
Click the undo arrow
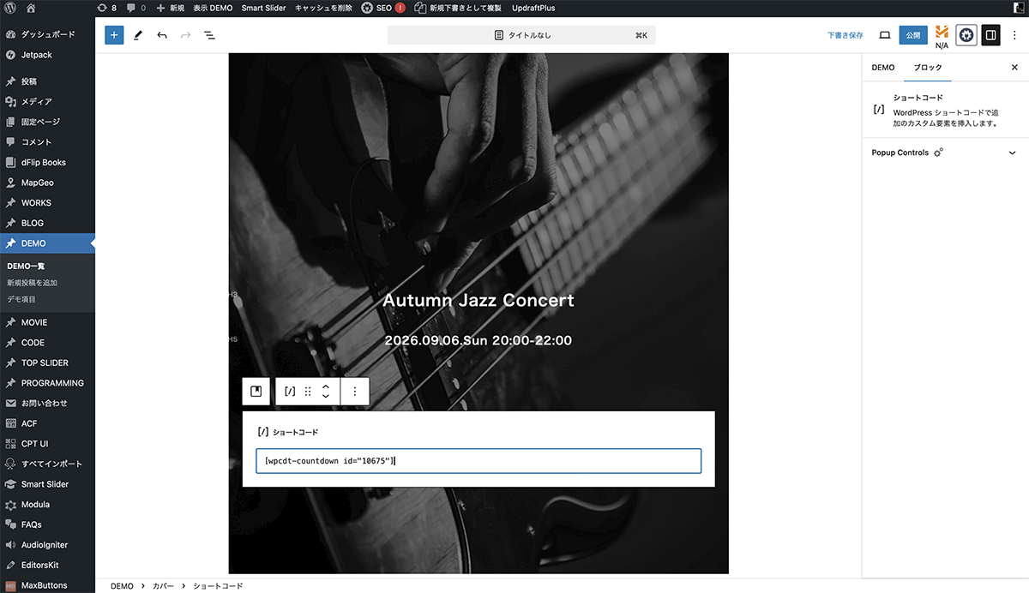click(x=162, y=35)
